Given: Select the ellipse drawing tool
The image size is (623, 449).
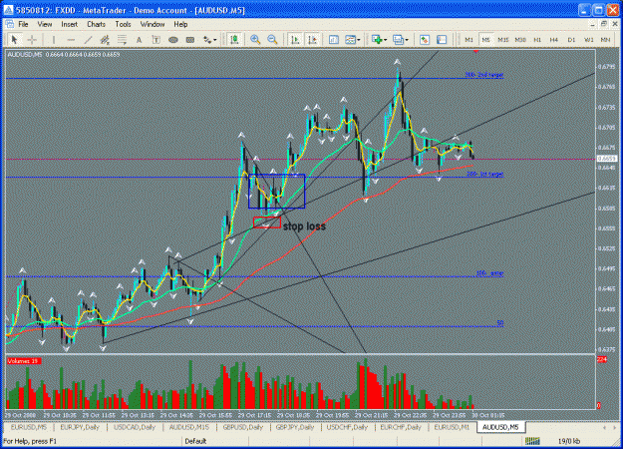Looking at the screenshot, I should click(x=173, y=39).
